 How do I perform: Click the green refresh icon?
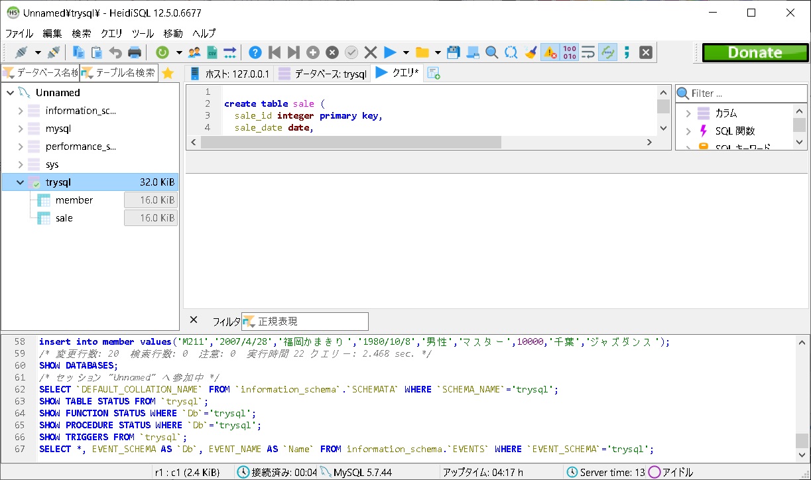click(x=162, y=52)
